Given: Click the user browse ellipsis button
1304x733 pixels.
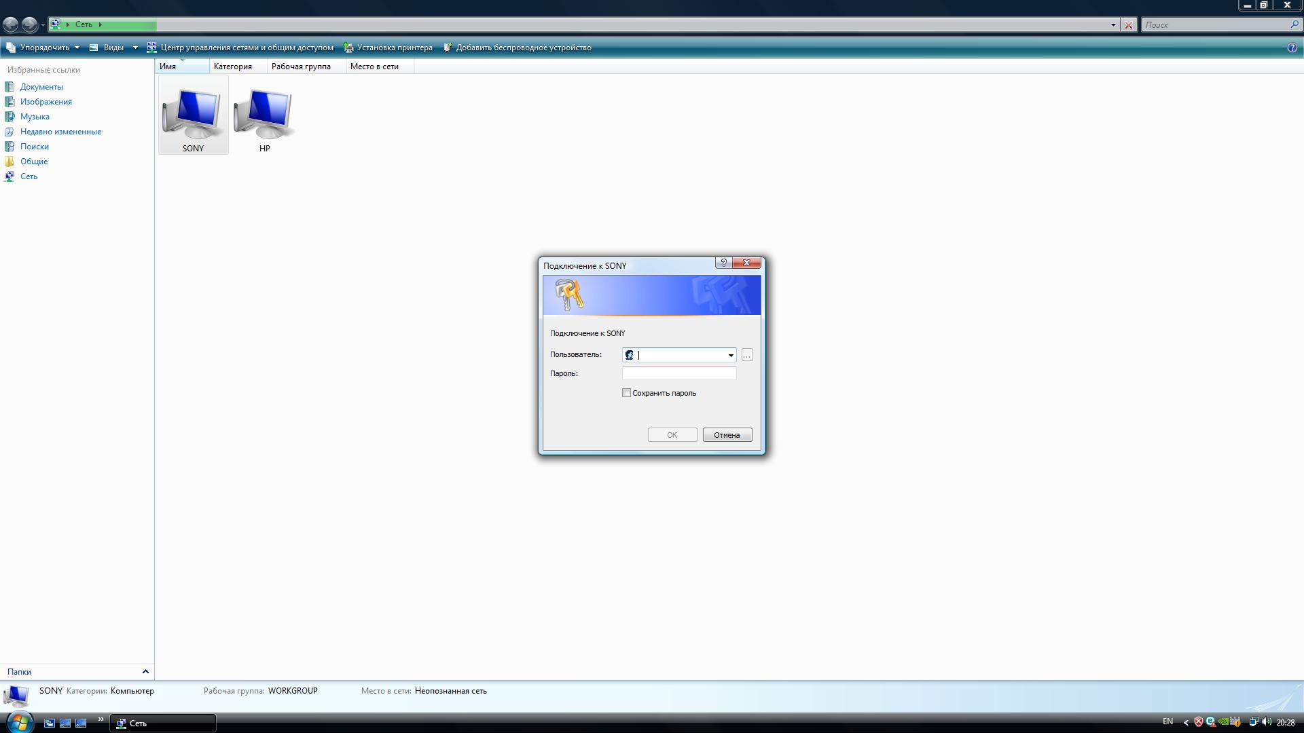Looking at the screenshot, I should point(747,355).
